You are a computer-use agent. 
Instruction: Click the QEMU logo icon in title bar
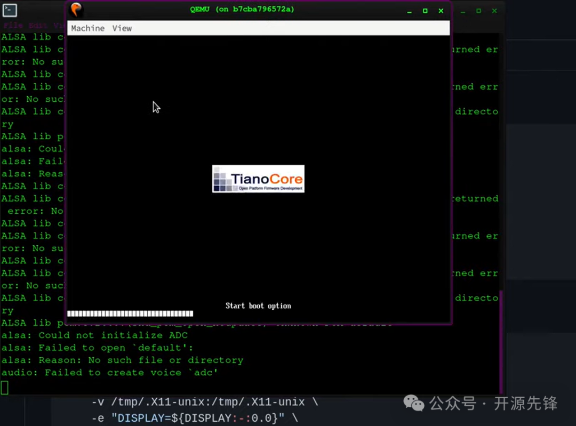(76, 10)
